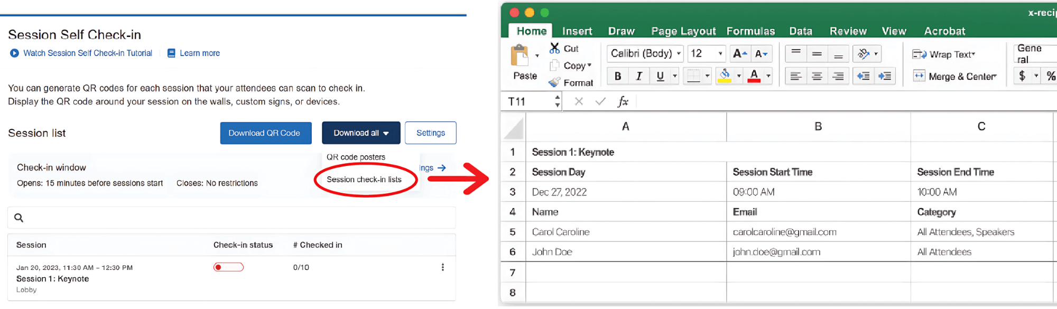Image resolution: width=1057 pixels, height=309 pixels.
Task: Expand the font size 12 dropdown
Action: [720, 53]
